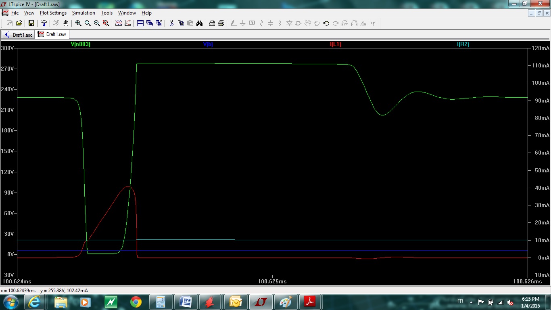Click the Print Setup icon
This screenshot has height=310, width=551.
pos(212,23)
